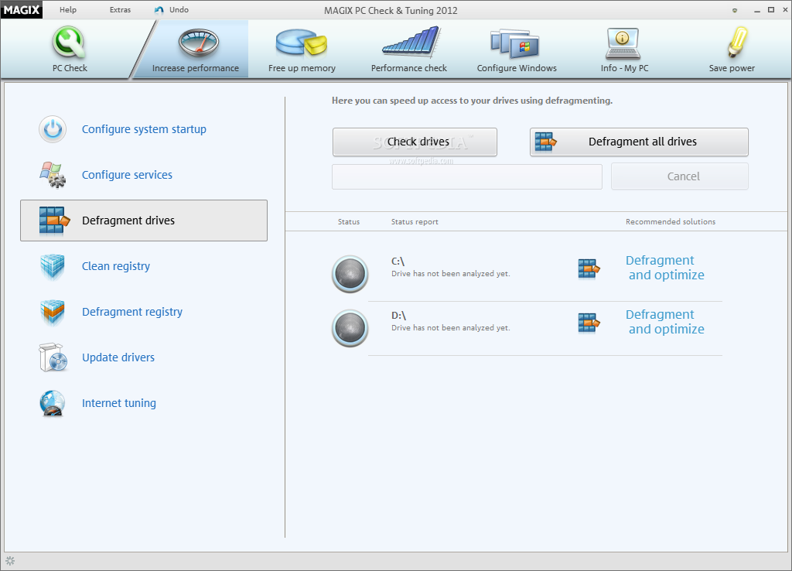Screen dimensions: 792x571
Task: Select the Defragment drives sidebar label
Action: point(128,221)
